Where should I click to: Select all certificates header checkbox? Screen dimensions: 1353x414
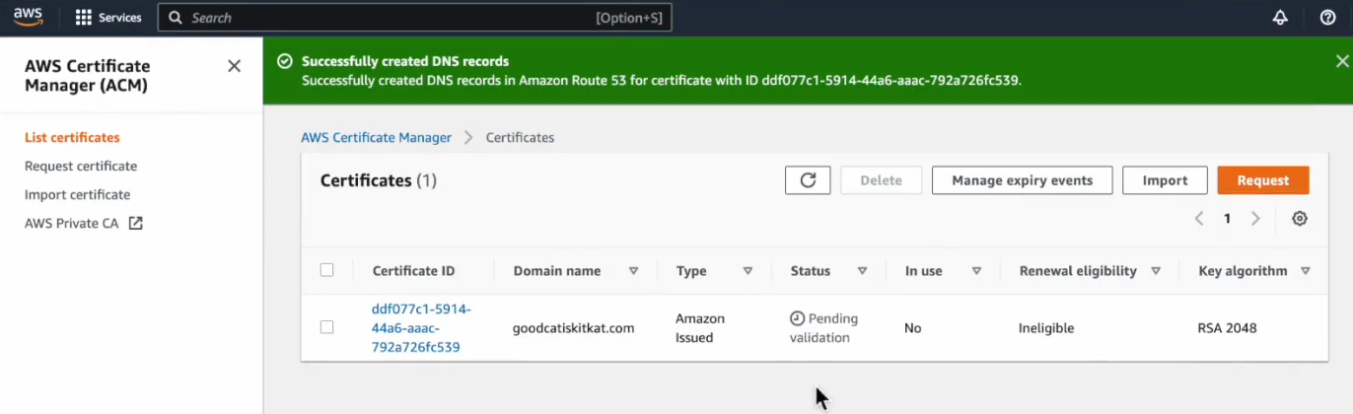coord(327,270)
